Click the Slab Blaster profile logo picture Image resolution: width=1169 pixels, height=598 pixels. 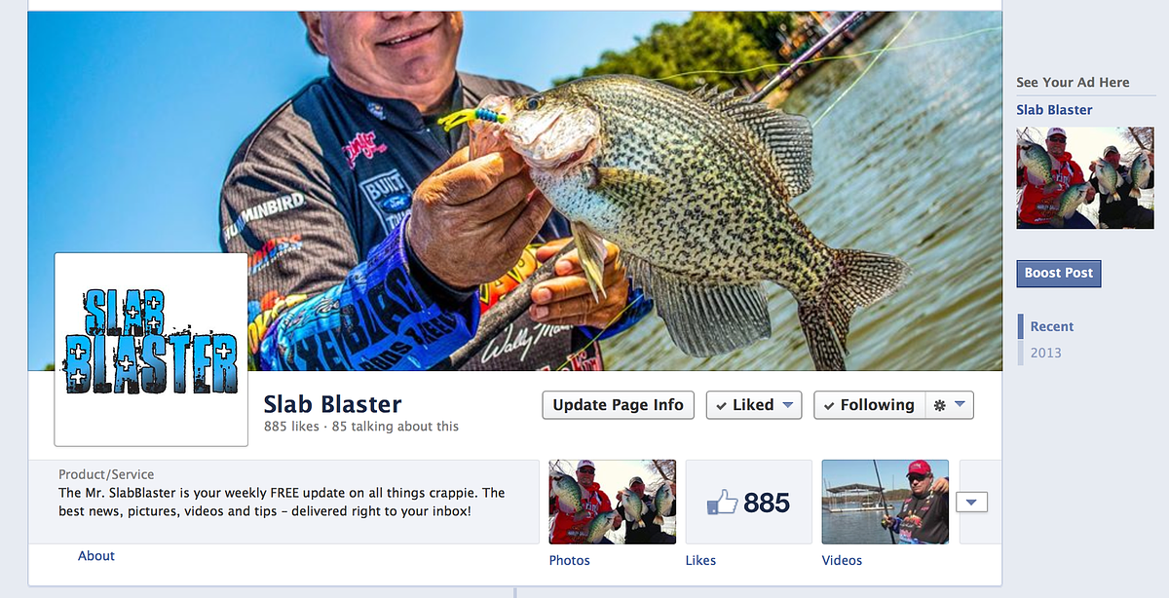pyautogui.click(x=151, y=349)
